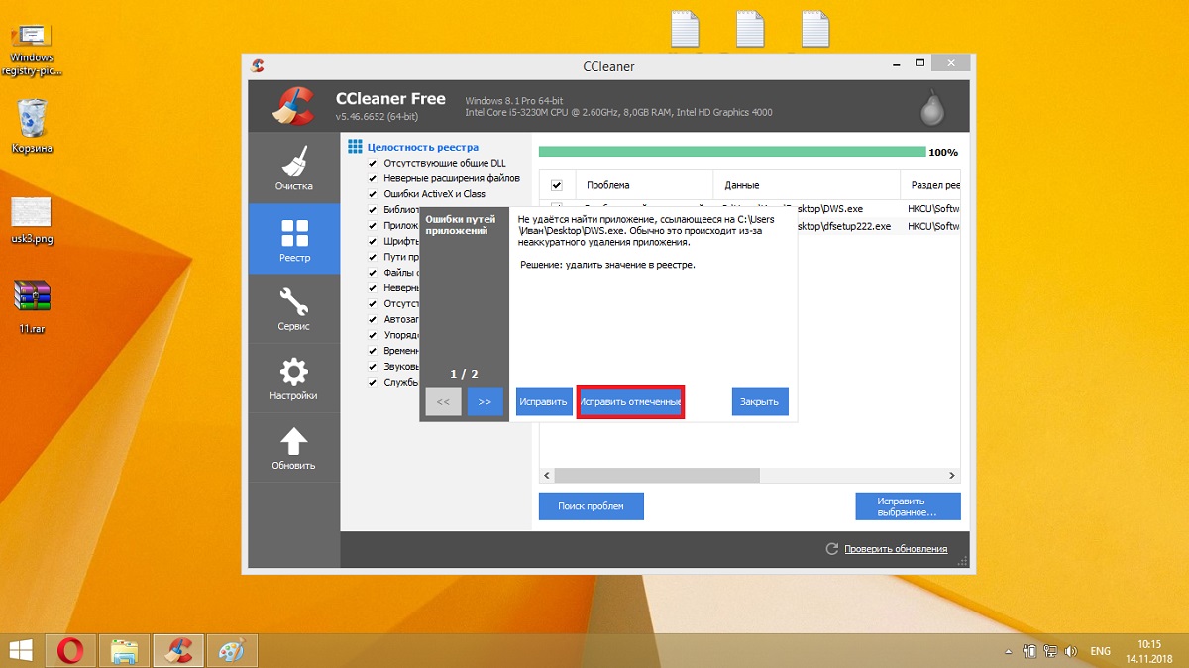Toggle the Звуковые checkbox

point(373,366)
